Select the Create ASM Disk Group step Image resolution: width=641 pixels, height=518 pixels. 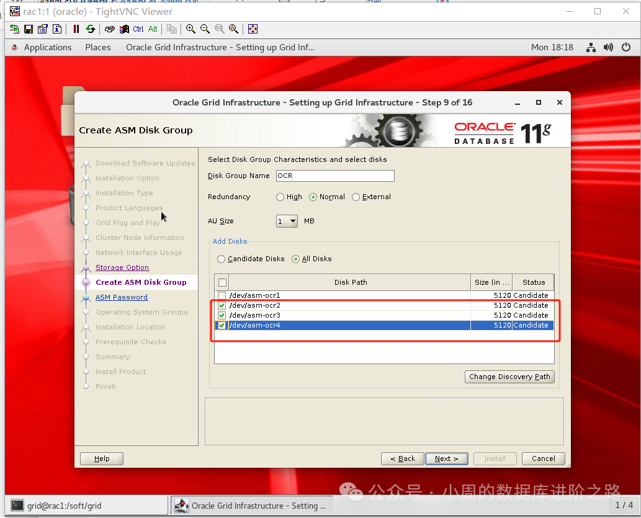click(141, 282)
